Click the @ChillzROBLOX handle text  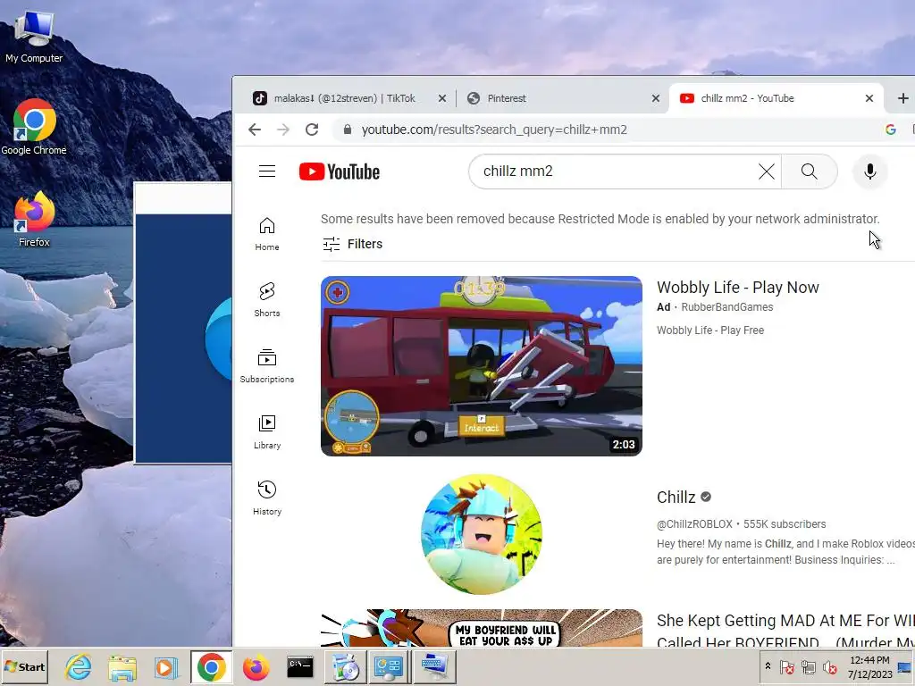click(x=694, y=524)
